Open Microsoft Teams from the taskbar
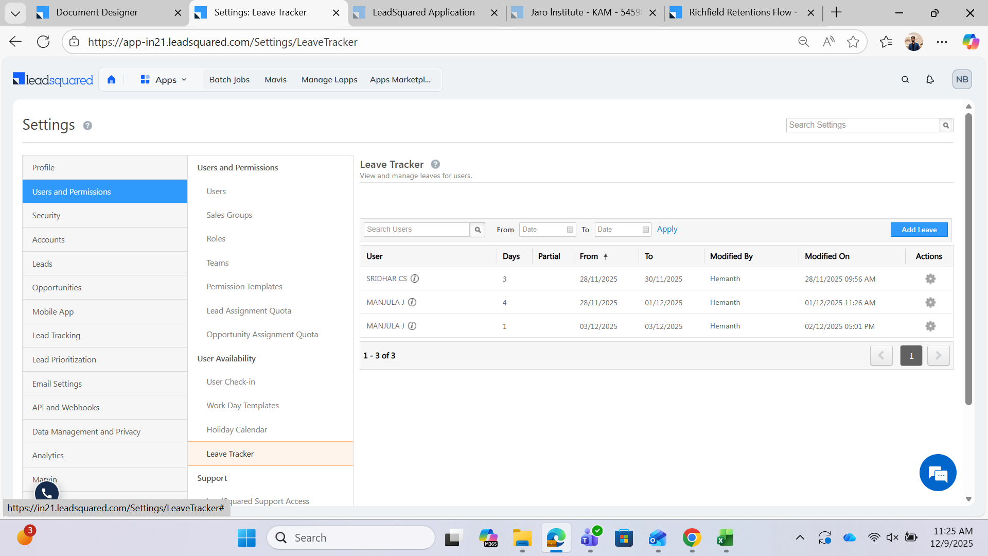988x556 pixels. pos(590,538)
